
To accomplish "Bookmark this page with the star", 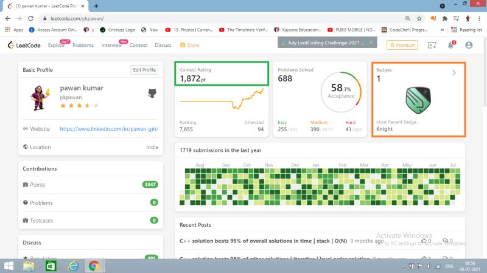I will pyautogui.click(x=419, y=19).
